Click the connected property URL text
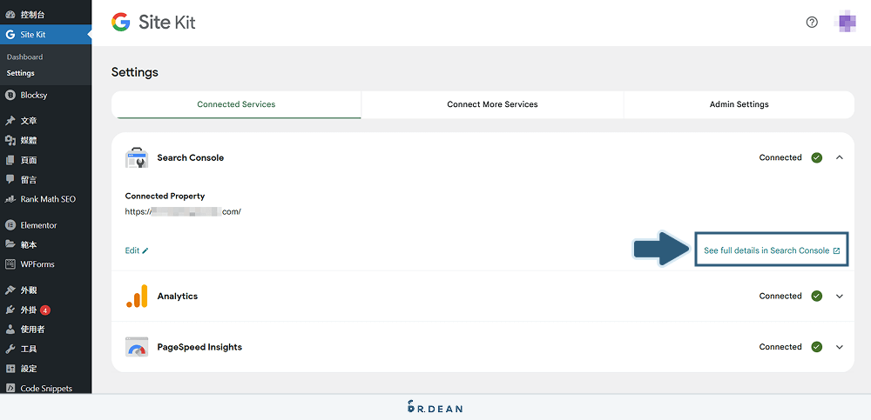This screenshot has width=871, height=420. 183,212
